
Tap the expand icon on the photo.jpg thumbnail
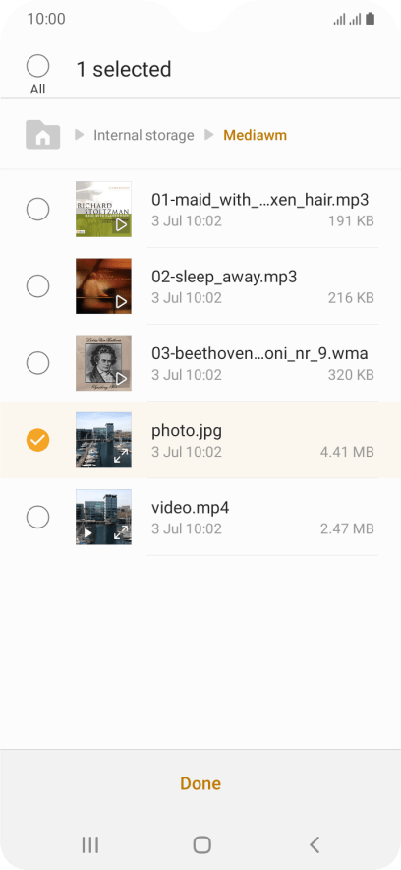point(121,456)
